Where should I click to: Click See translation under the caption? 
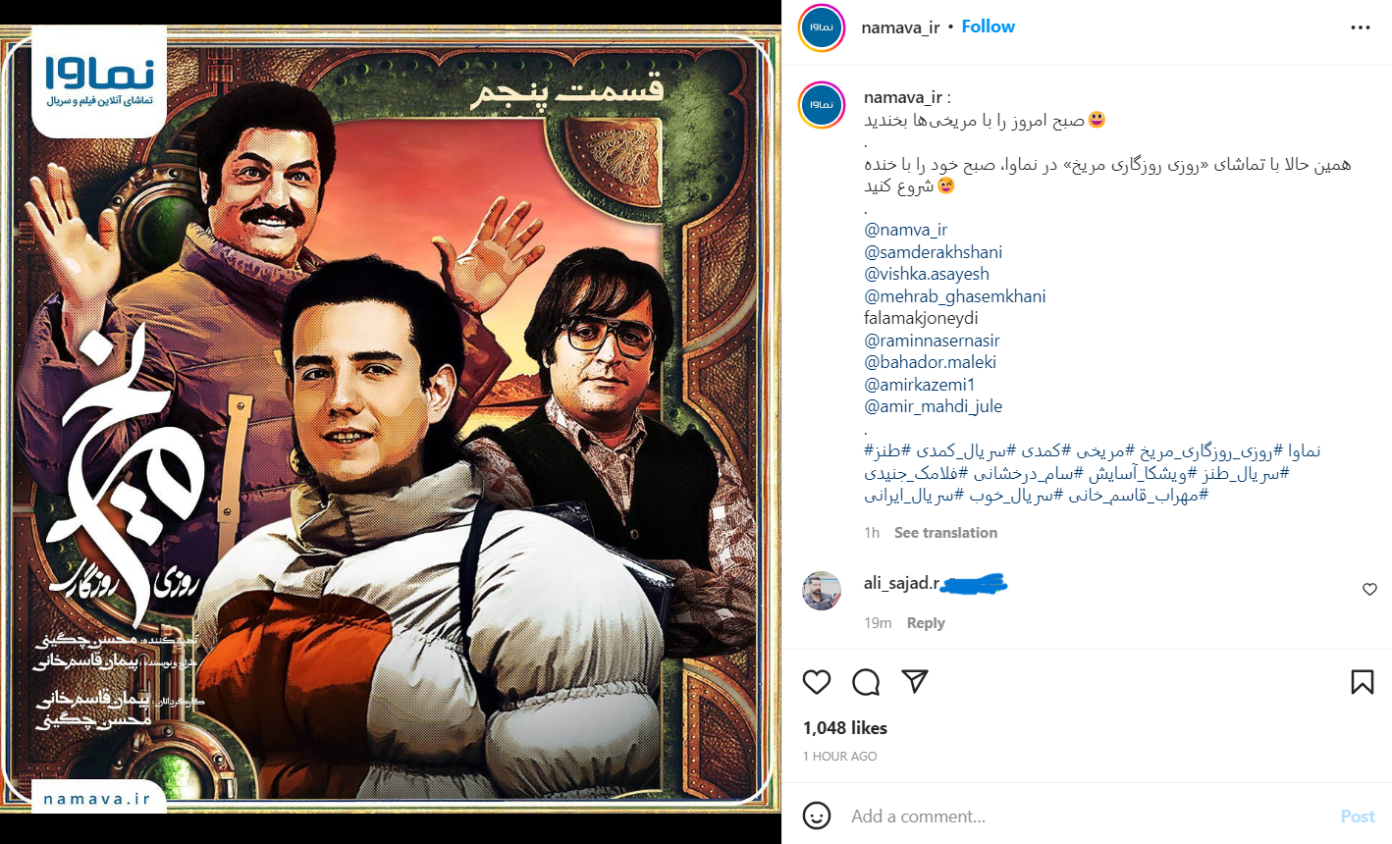click(945, 533)
